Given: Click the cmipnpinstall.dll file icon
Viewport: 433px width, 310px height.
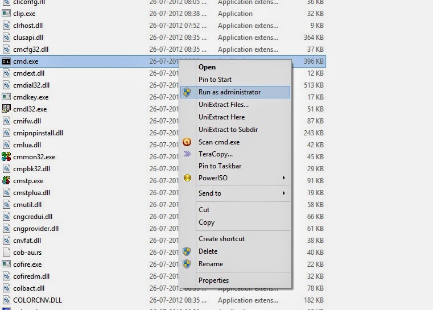Looking at the screenshot, I should [6, 133].
